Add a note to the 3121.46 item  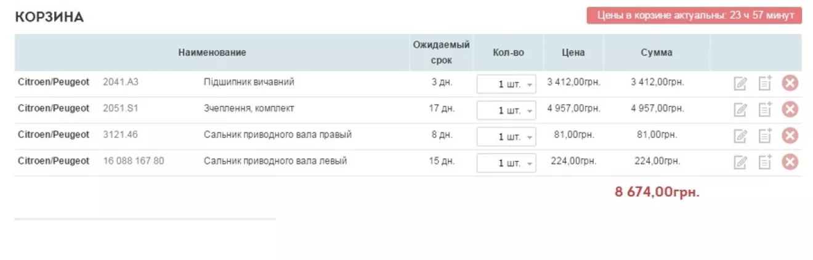[765, 136]
